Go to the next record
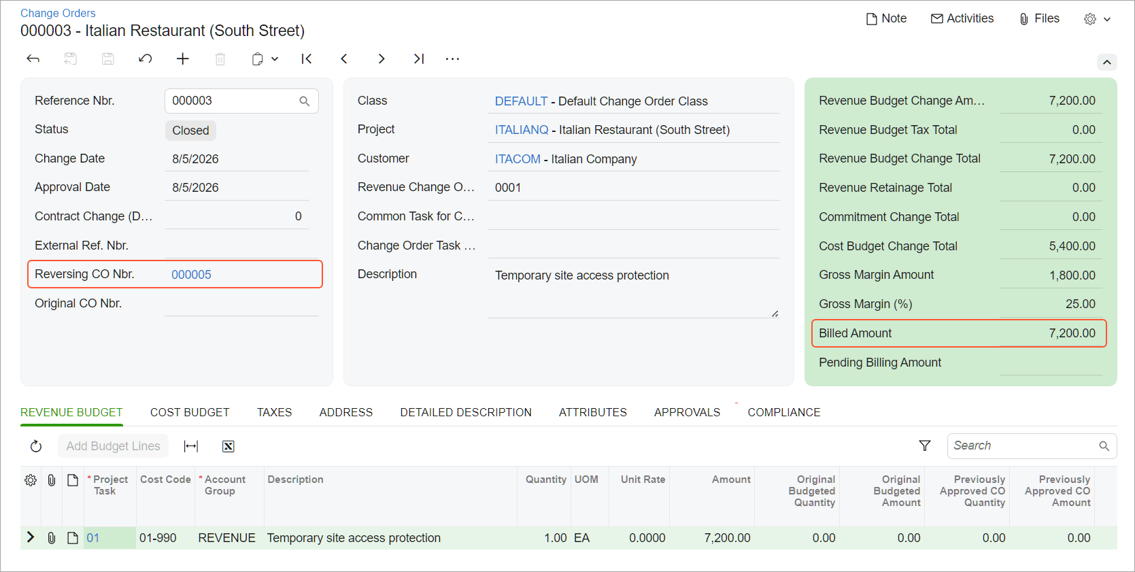 pyautogui.click(x=382, y=59)
